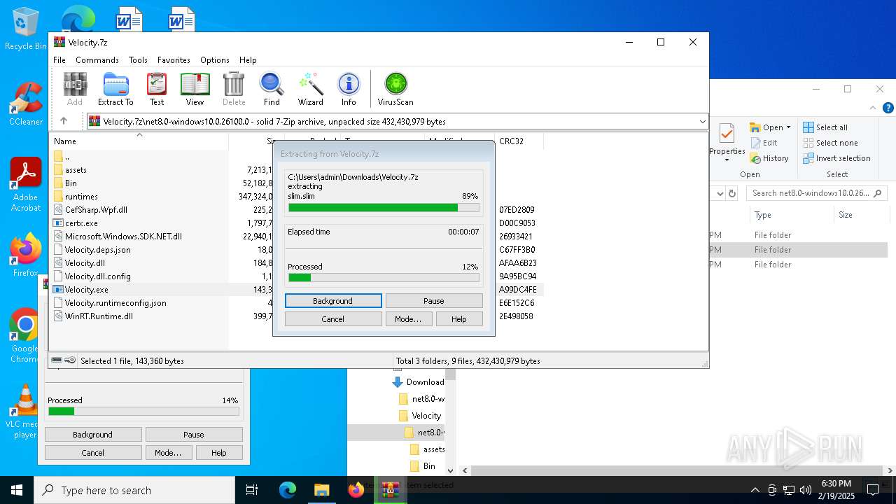Expand the Open dropdown in Explorer ribbon
The height and width of the screenshot is (504, 896).
788,127
